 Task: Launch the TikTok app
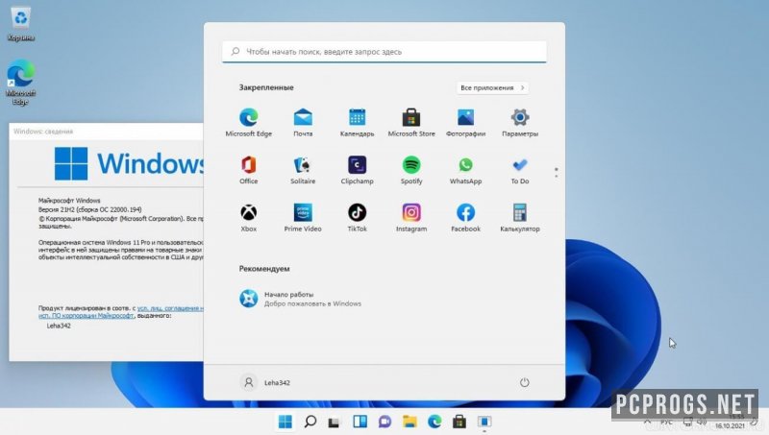pos(357,217)
